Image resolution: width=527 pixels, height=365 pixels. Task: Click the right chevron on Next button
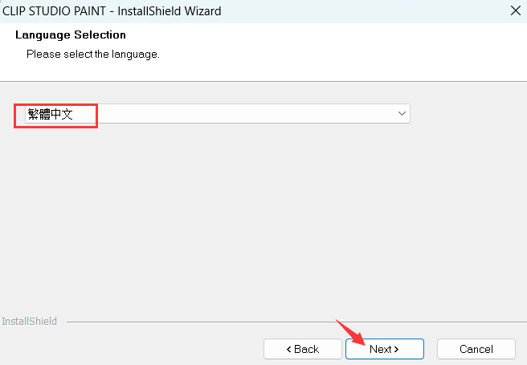395,349
